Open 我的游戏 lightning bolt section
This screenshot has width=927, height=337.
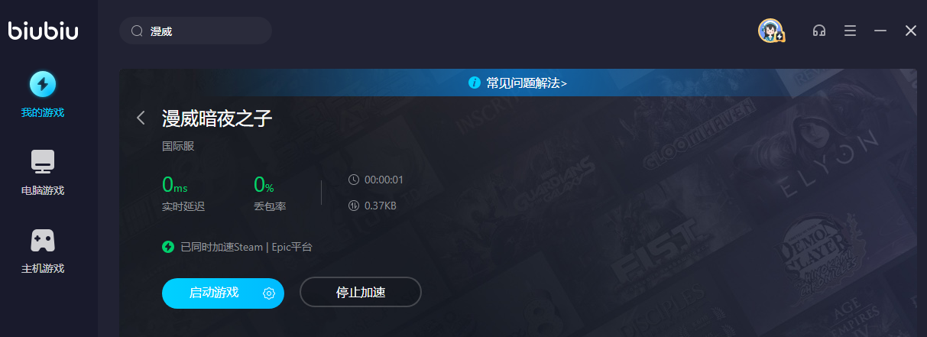click(43, 83)
